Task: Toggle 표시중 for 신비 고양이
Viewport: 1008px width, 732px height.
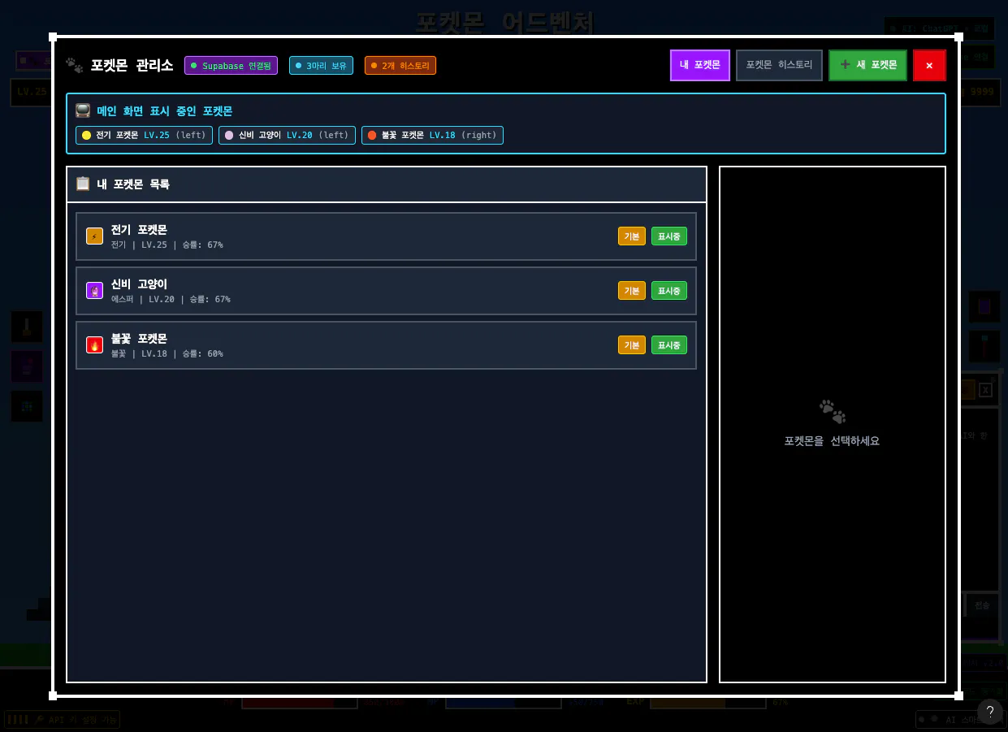Action: (x=669, y=291)
